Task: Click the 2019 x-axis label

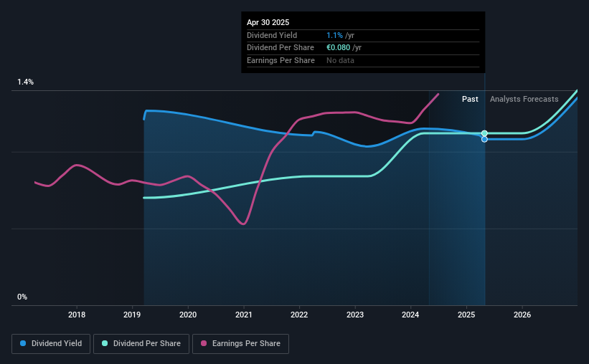Action: coord(132,315)
